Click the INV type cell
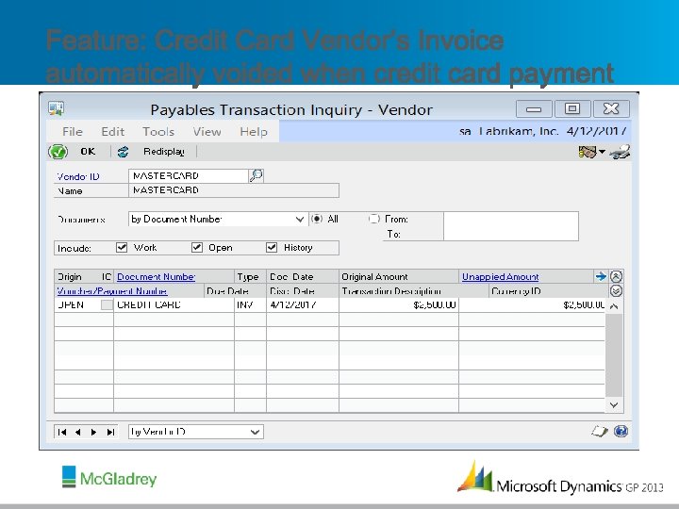Viewport: 679px width, 509px height. (x=250, y=304)
